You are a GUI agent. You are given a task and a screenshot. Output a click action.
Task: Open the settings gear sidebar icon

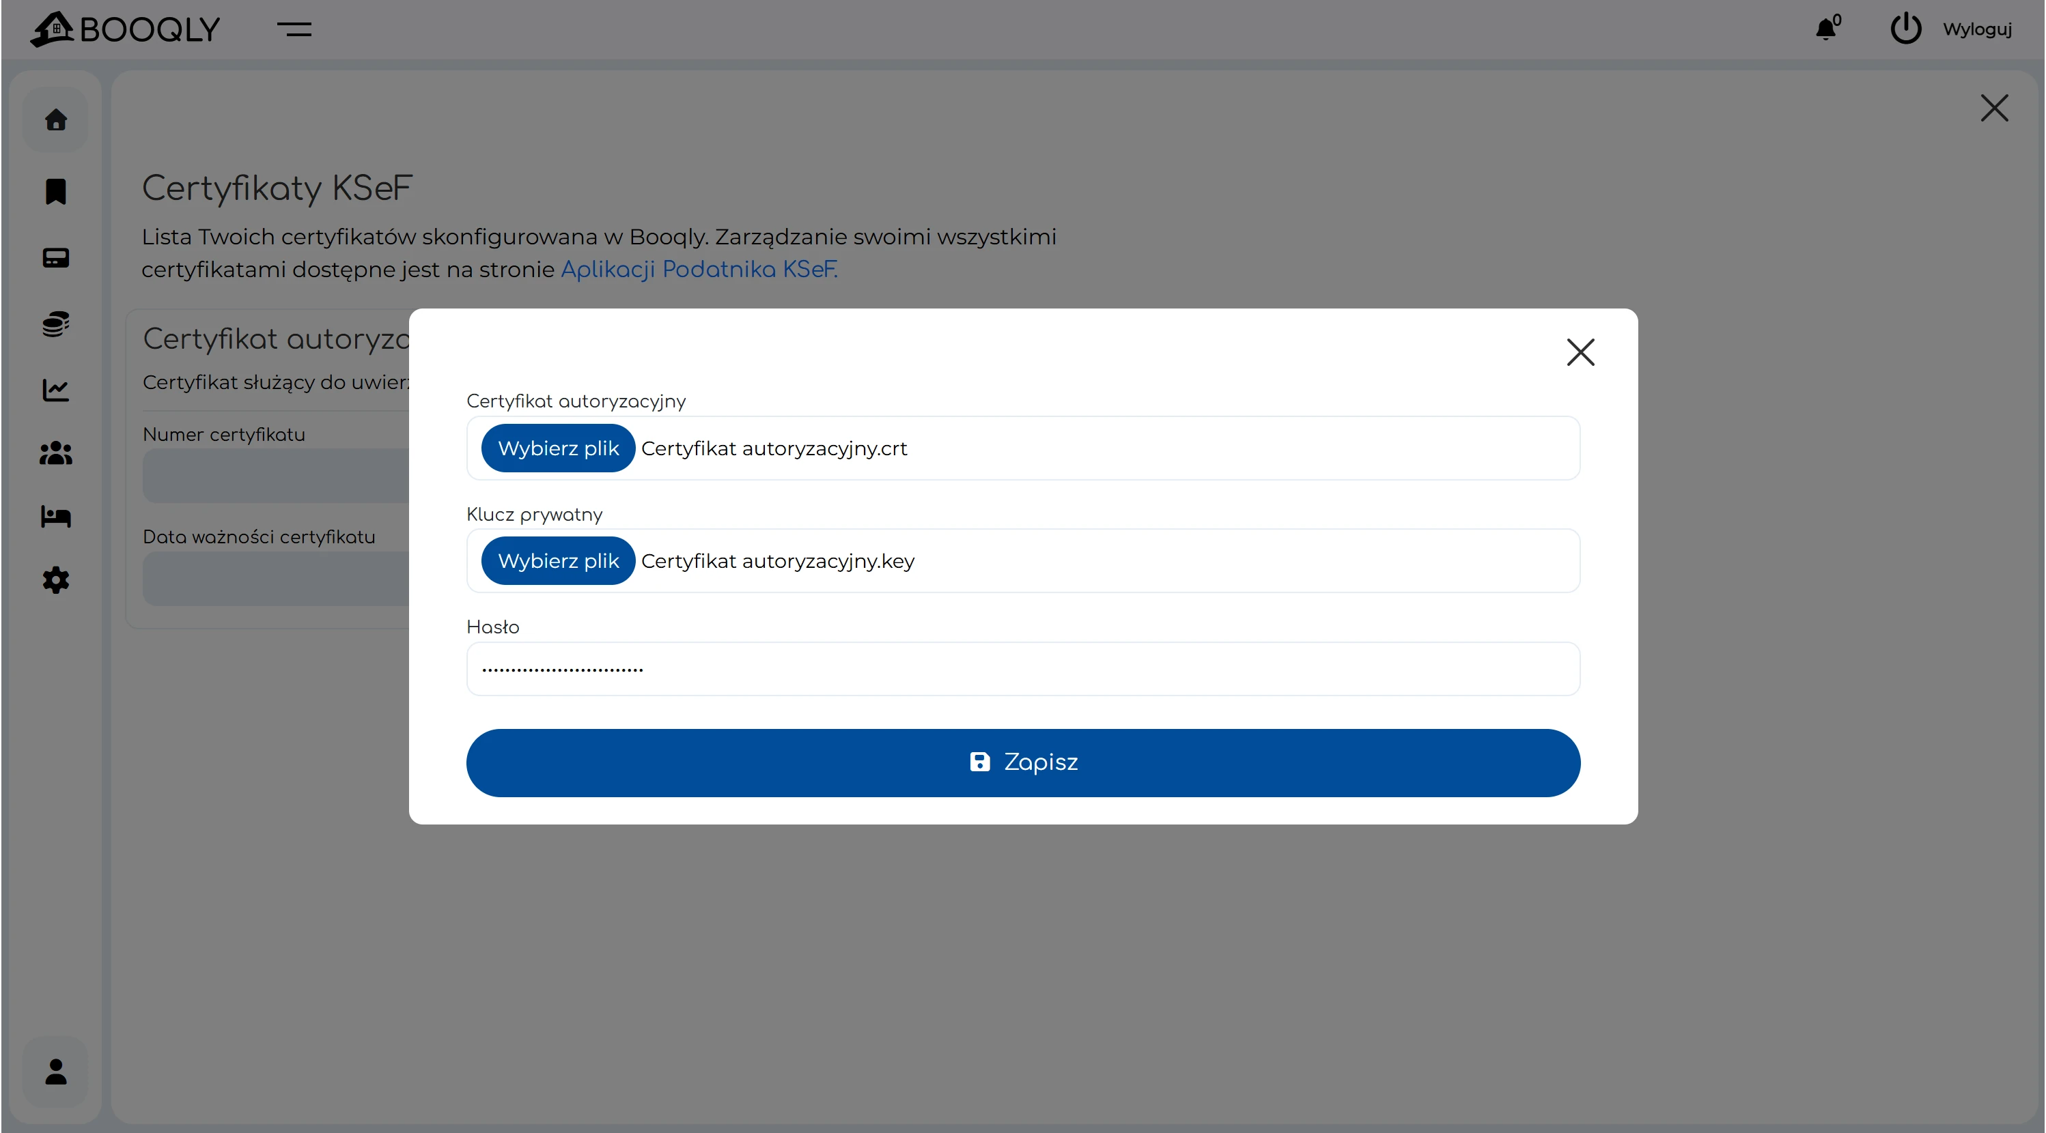point(55,580)
